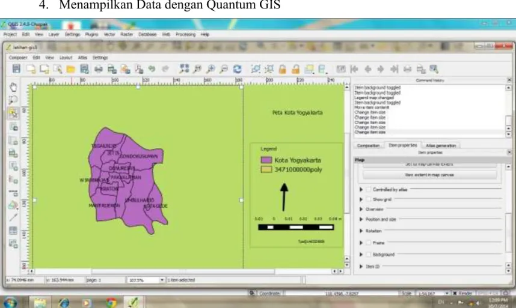Expand the Show grid section
The image size is (516, 308).
click(361, 199)
